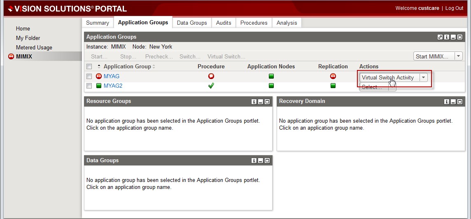This screenshot has height=219, width=471.
Task: Toggle the select-all checkbox in table header
Action: click(x=89, y=67)
